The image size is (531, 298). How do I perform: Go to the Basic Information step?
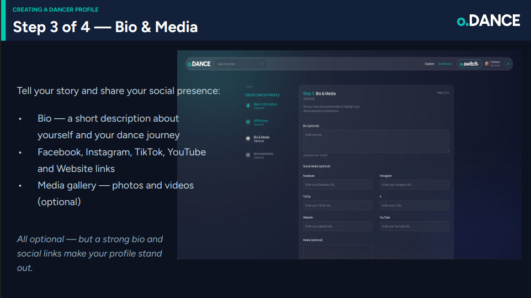pyautogui.click(x=265, y=106)
